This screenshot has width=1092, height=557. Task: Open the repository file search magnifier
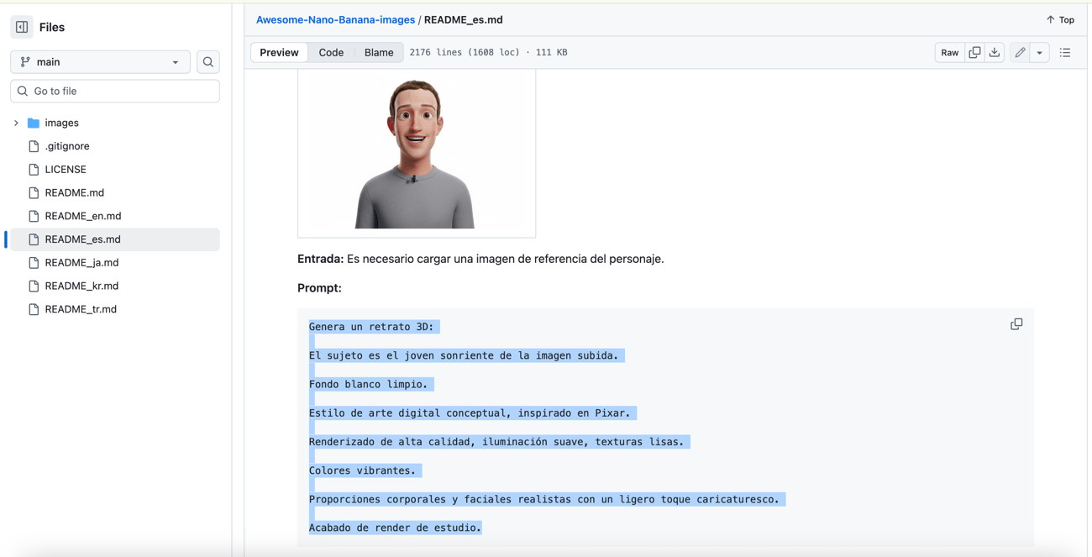point(207,61)
